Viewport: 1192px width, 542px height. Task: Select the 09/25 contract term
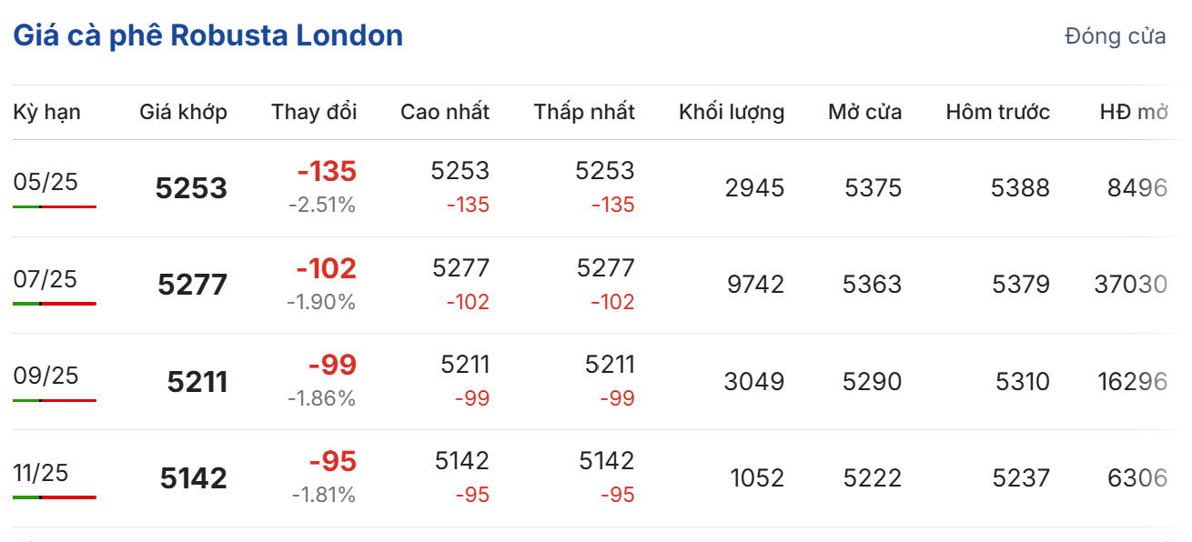click(45, 375)
